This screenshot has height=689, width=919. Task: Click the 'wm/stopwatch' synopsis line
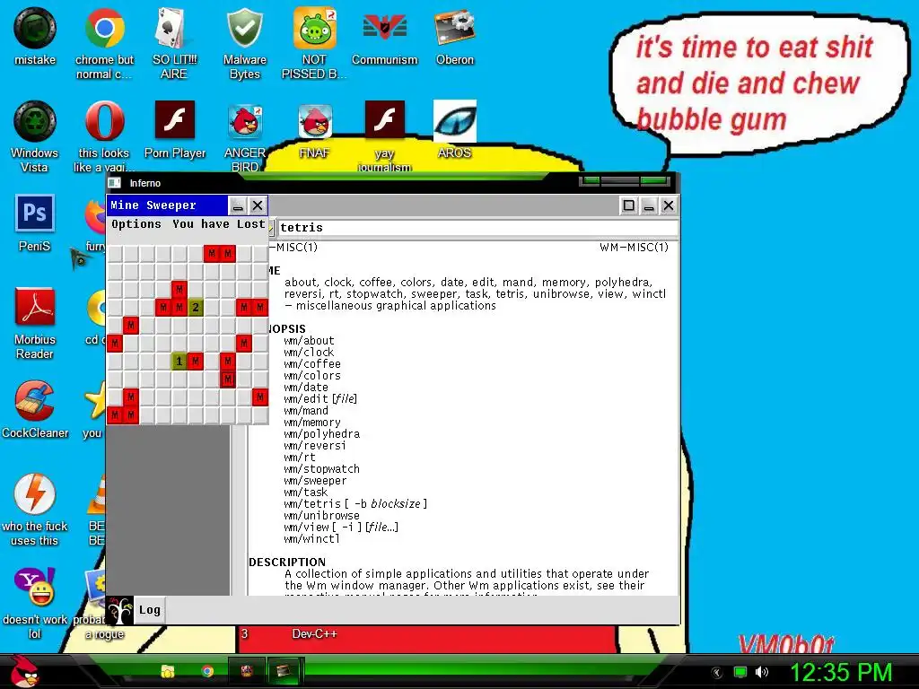[322, 468]
